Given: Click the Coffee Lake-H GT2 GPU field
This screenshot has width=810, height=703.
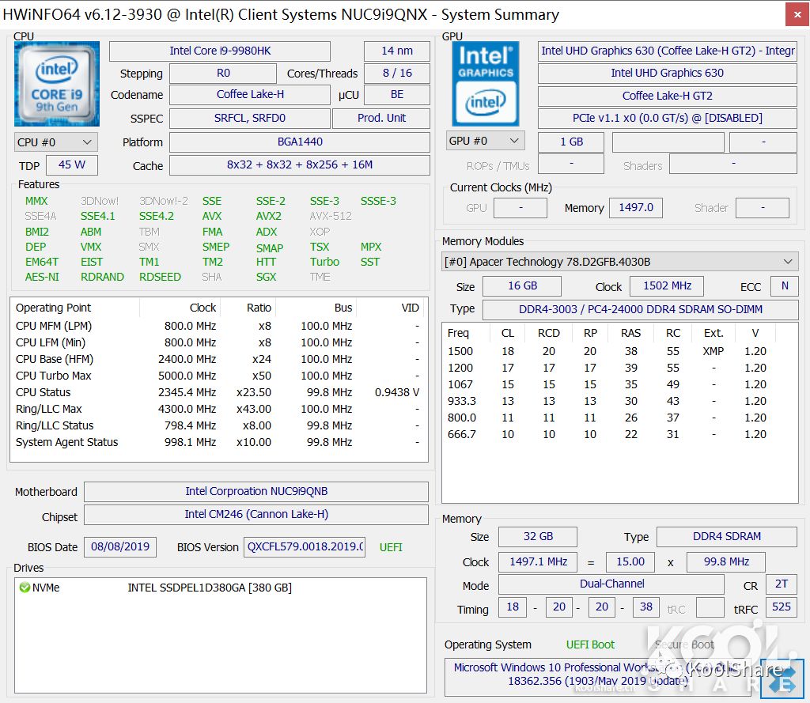Looking at the screenshot, I should coord(668,96).
